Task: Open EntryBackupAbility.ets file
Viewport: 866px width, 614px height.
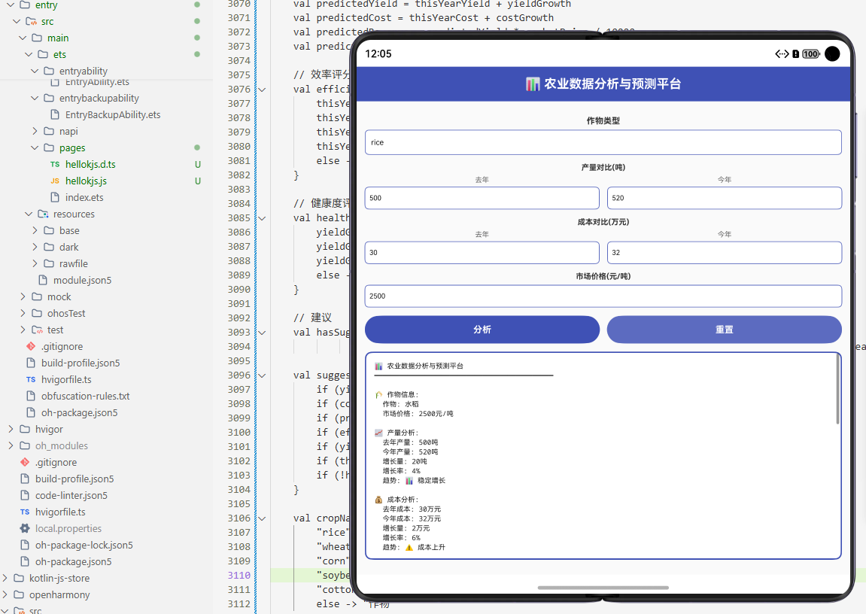Action: pos(113,115)
